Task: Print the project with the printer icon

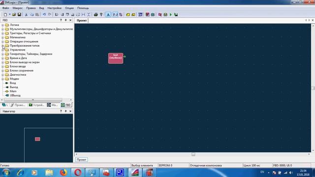Action: [96, 14]
